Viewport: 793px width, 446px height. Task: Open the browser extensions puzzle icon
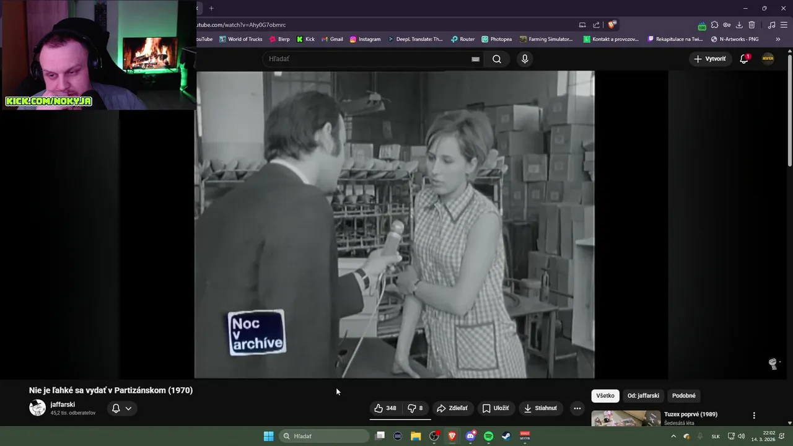(x=714, y=25)
